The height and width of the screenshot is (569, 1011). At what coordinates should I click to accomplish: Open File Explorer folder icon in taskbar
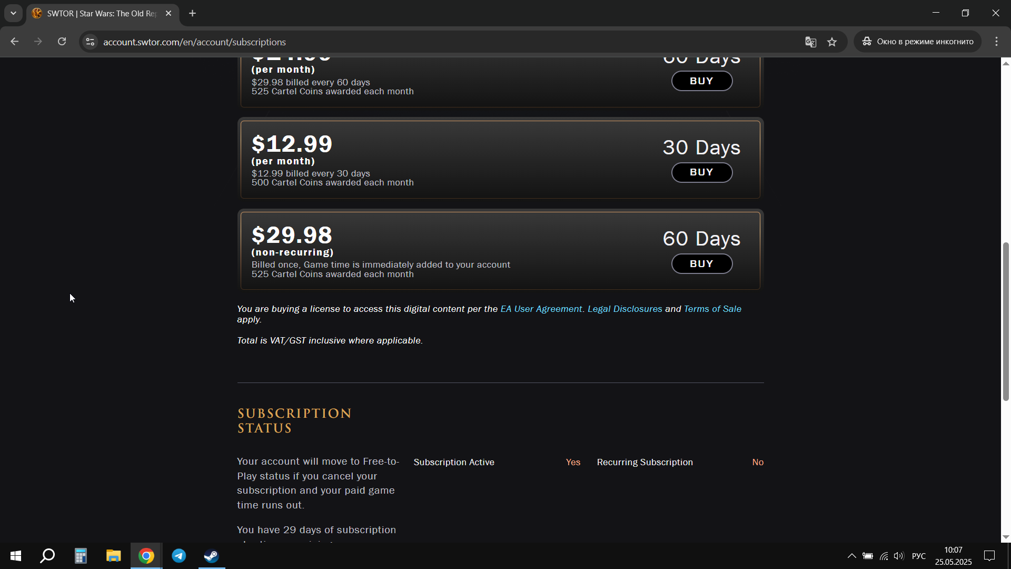pos(113,556)
